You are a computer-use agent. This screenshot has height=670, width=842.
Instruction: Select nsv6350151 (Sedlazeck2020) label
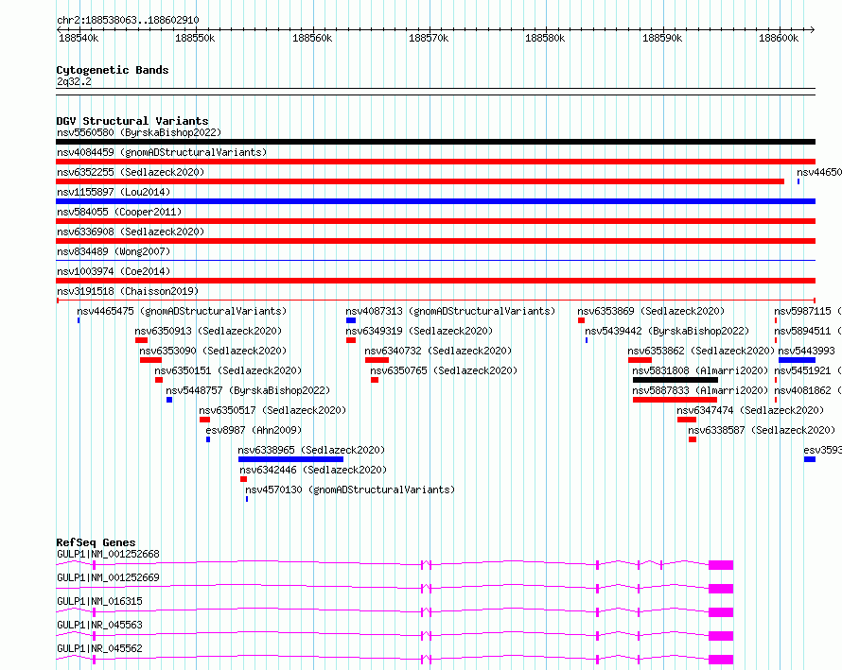click(x=228, y=370)
